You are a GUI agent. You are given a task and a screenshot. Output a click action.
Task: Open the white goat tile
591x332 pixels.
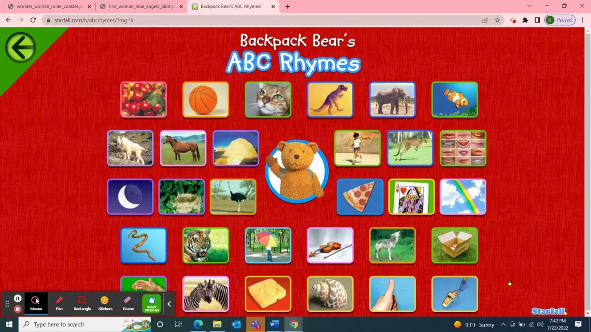(130, 148)
